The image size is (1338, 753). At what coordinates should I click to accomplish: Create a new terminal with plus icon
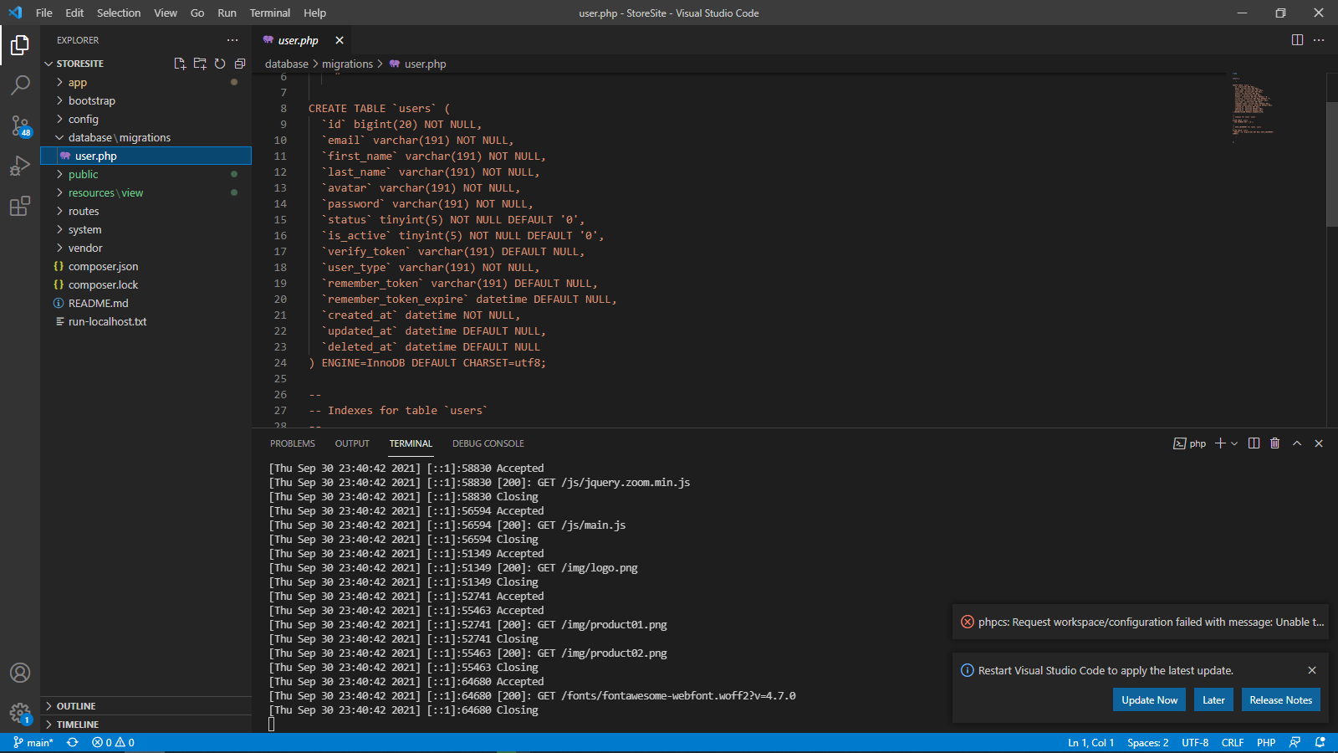tap(1220, 443)
